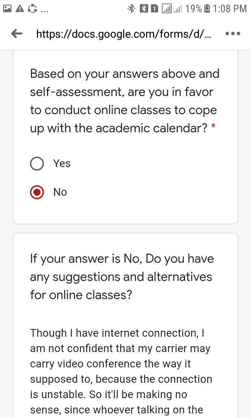Tap the SIM 1 indicator icon
The width and height of the screenshot is (251, 418).
154,9
